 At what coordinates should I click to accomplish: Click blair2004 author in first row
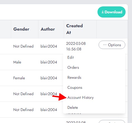pos(49,46)
